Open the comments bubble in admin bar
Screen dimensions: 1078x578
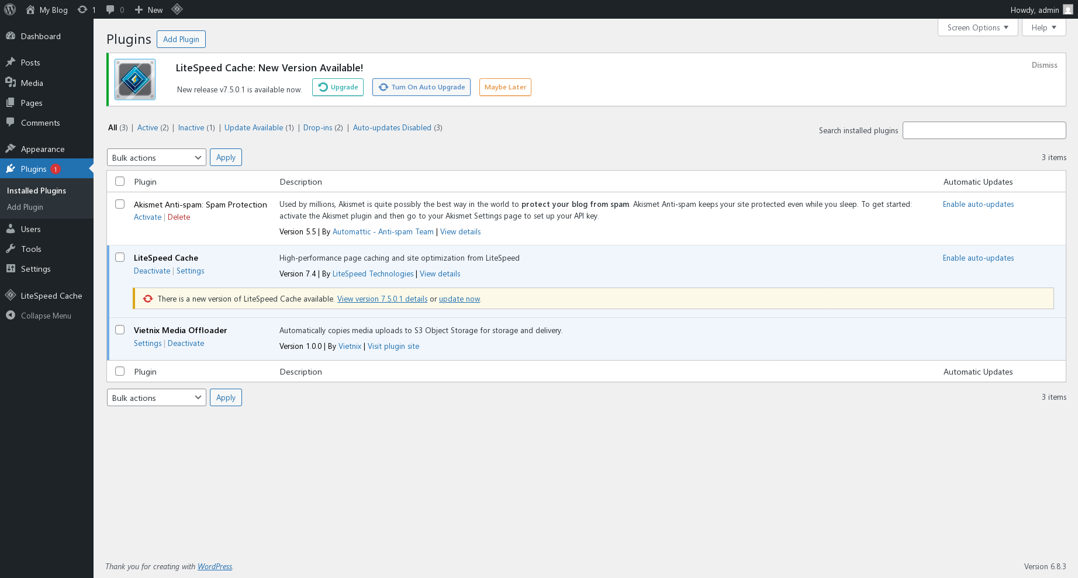click(x=111, y=9)
